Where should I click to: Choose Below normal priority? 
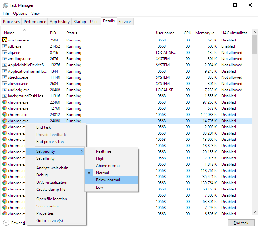coord(111,180)
